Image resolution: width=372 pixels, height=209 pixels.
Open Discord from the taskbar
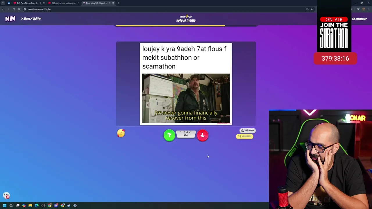(56, 206)
